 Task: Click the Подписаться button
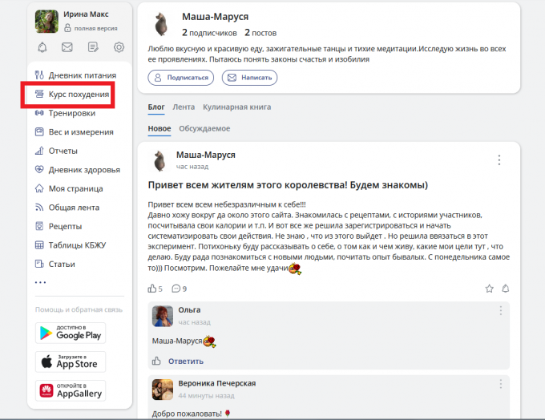(181, 78)
